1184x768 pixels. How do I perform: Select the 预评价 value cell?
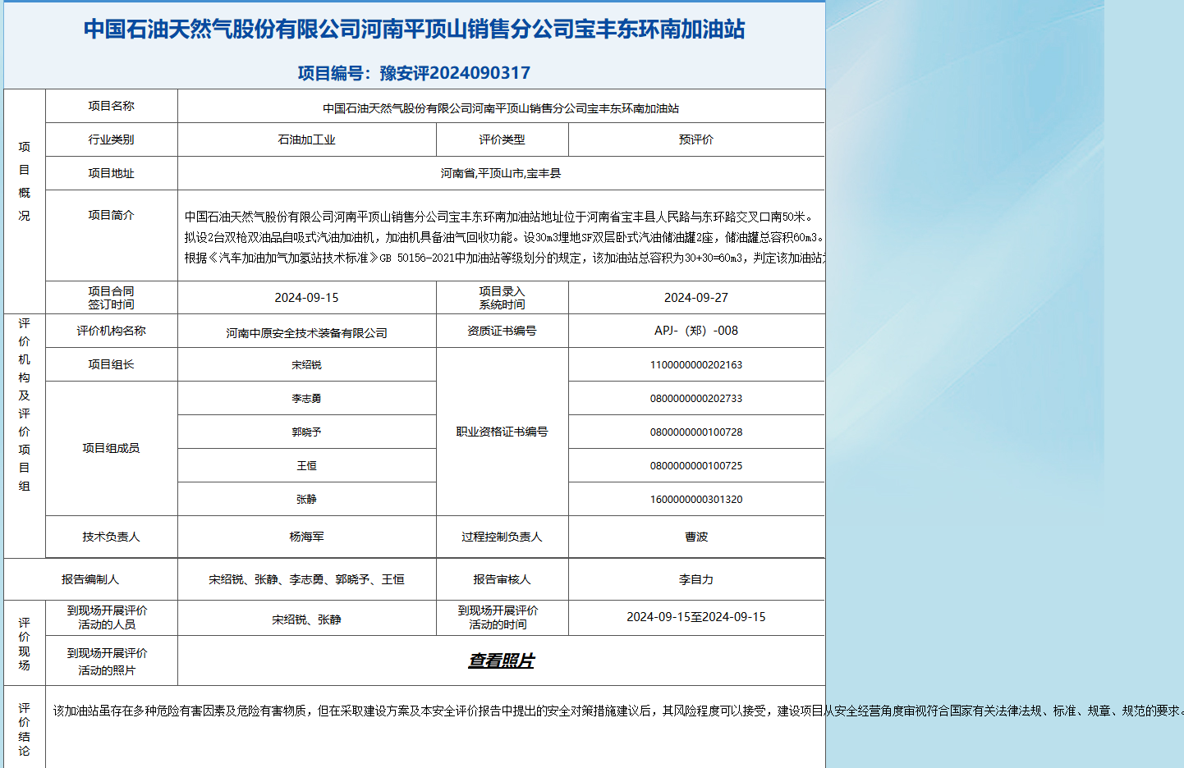point(696,139)
